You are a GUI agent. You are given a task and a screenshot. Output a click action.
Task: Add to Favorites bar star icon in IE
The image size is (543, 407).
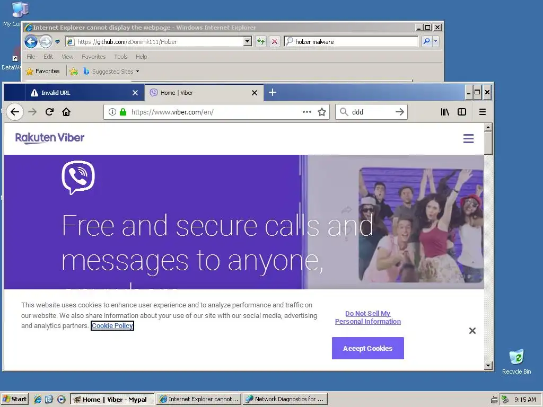(x=73, y=72)
